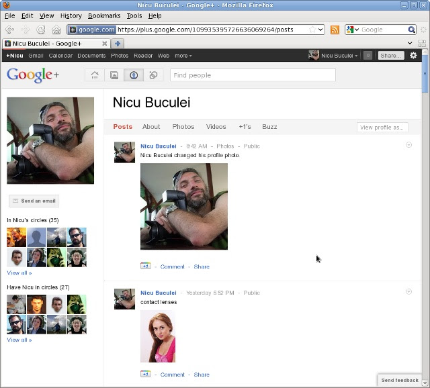Switch to the +1's tab
The width and height of the screenshot is (430, 388).
245,127
